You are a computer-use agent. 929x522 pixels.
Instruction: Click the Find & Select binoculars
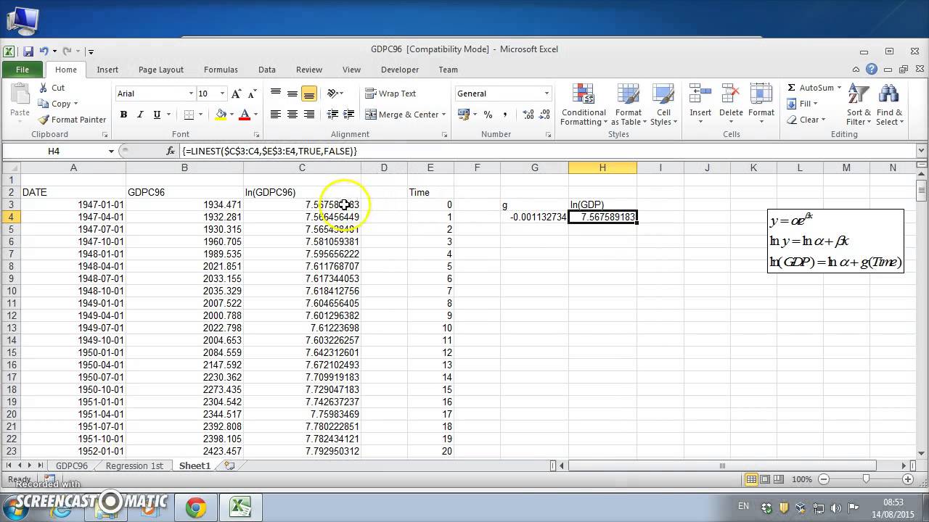[889, 94]
